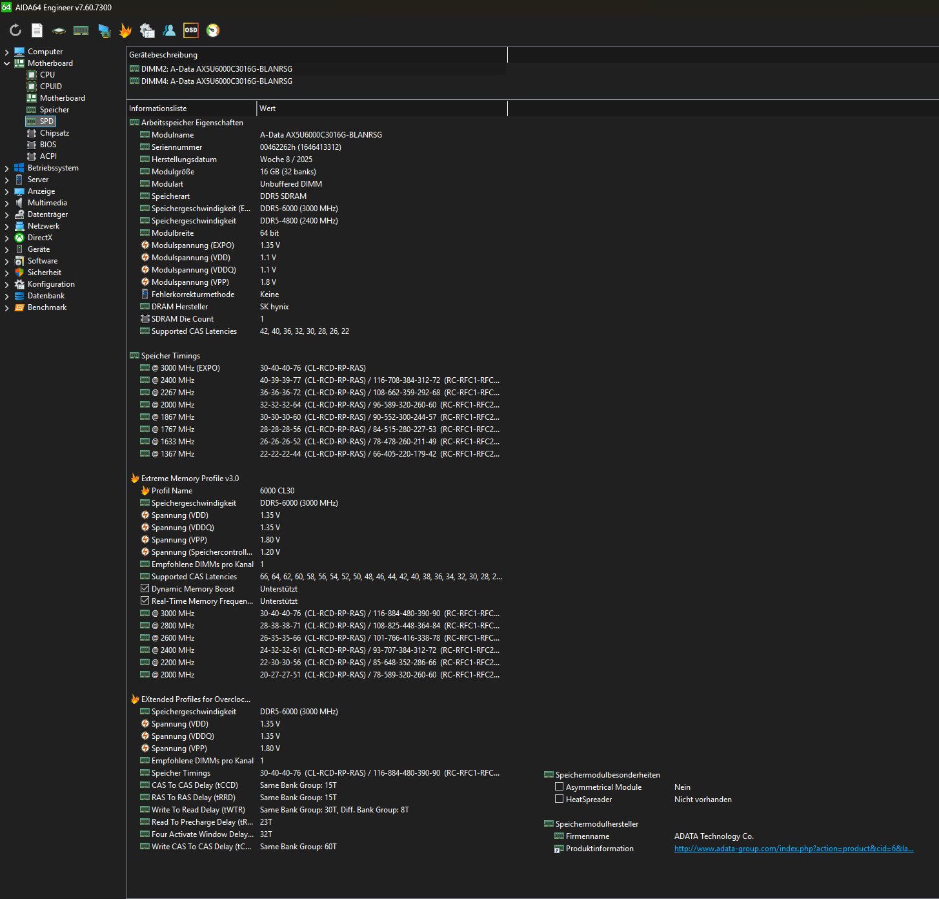Expand the Computer tree node
939x899 pixels.
point(6,52)
